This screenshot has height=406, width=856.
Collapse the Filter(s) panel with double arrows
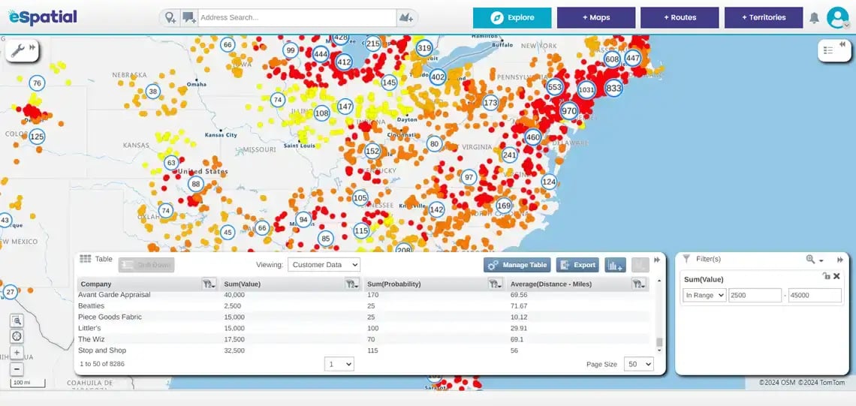click(840, 260)
